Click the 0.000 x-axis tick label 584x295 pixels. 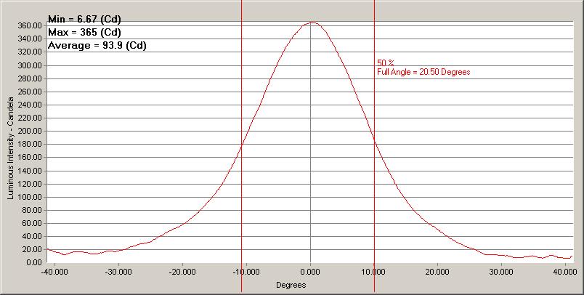tap(311, 272)
